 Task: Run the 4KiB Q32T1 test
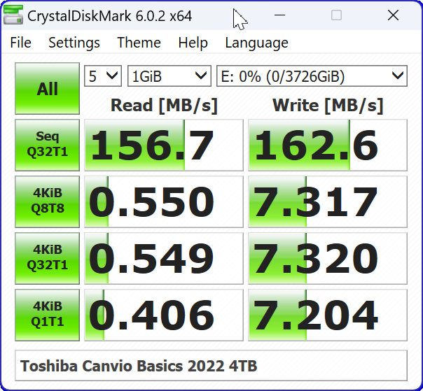click(47, 258)
